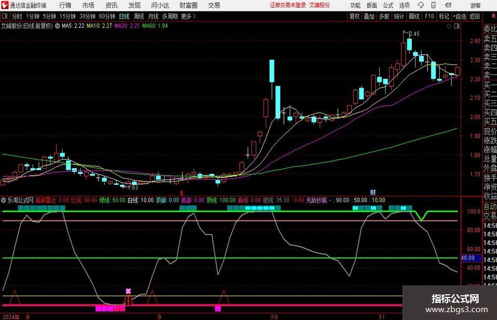The width and height of the screenshot is (497, 320).
Task: Click 证券交易未登录 login link
Action: click(x=288, y=5)
